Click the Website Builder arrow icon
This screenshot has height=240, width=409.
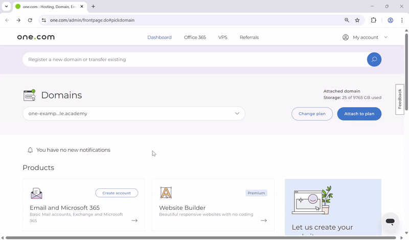(x=264, y=221)
